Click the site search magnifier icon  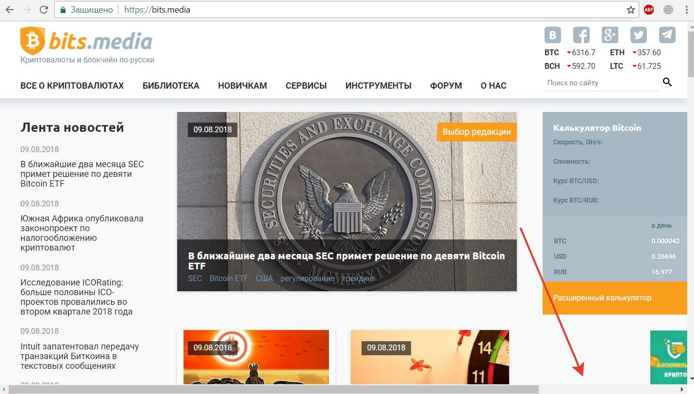(667, 82)
